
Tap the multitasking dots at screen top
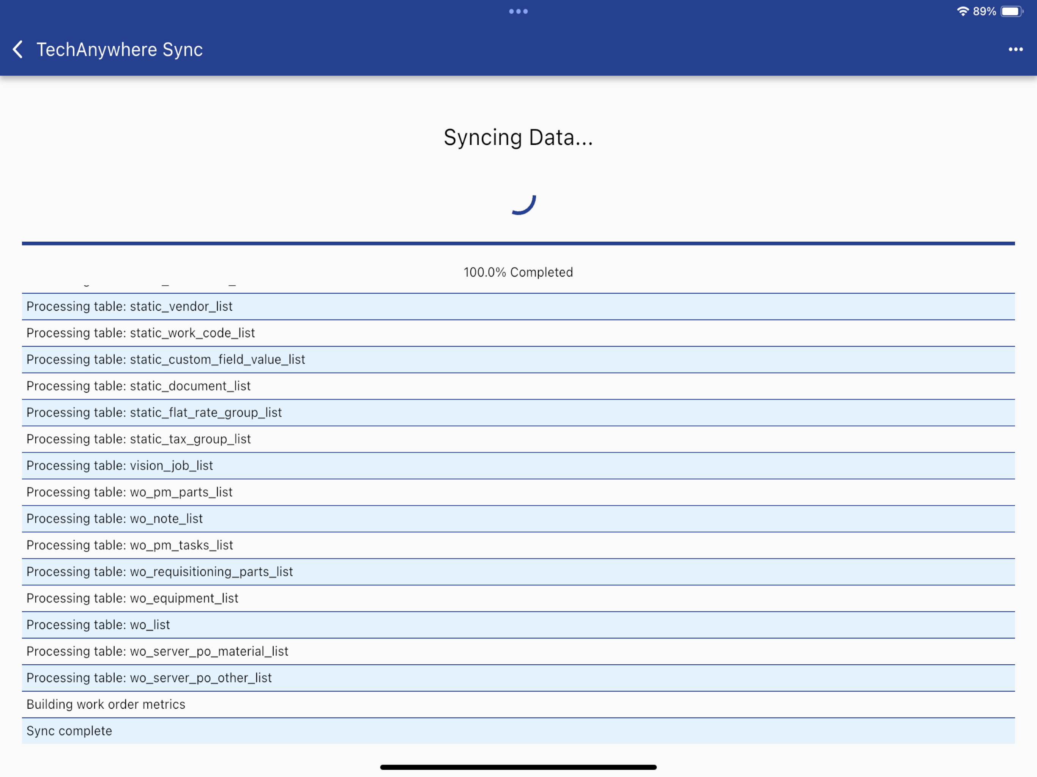(x=518, y=11)
